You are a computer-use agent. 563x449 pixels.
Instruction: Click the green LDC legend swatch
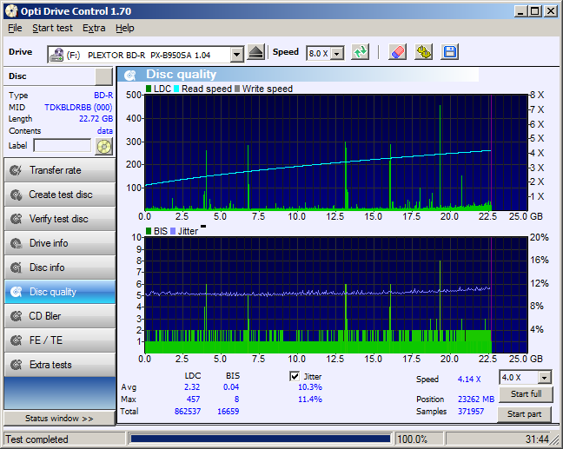149,89
